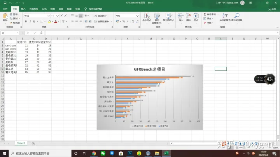The height and width of the screenshot is (157, 280).
Task: Toggle Wrap Text option
Action: pos(101,16)
